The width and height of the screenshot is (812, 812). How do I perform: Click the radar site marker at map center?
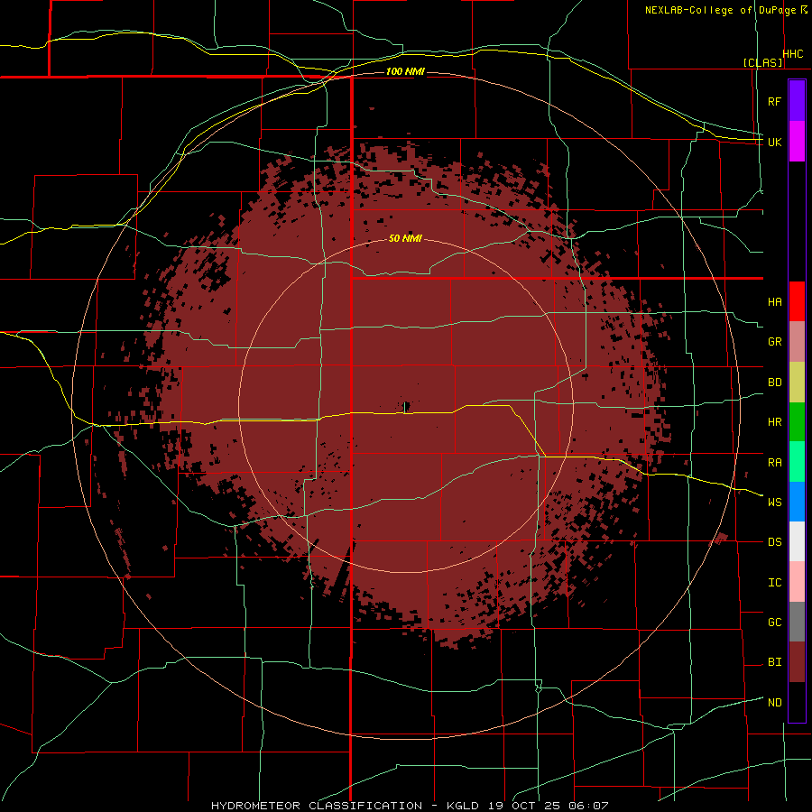[406, 407]
